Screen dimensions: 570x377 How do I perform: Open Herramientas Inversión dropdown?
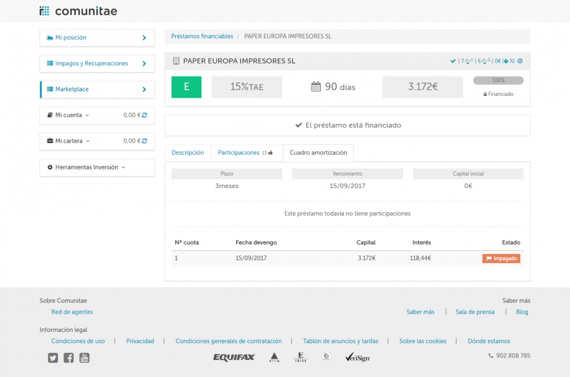click(x=87, y=167)
